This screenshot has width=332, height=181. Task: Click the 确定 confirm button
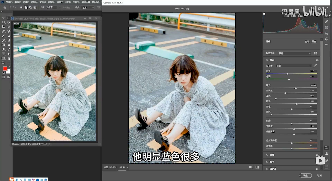click(305, 175)
